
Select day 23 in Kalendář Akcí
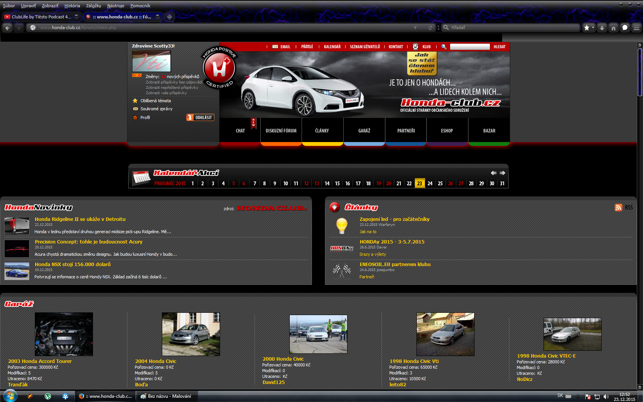(x=419, y=183)
